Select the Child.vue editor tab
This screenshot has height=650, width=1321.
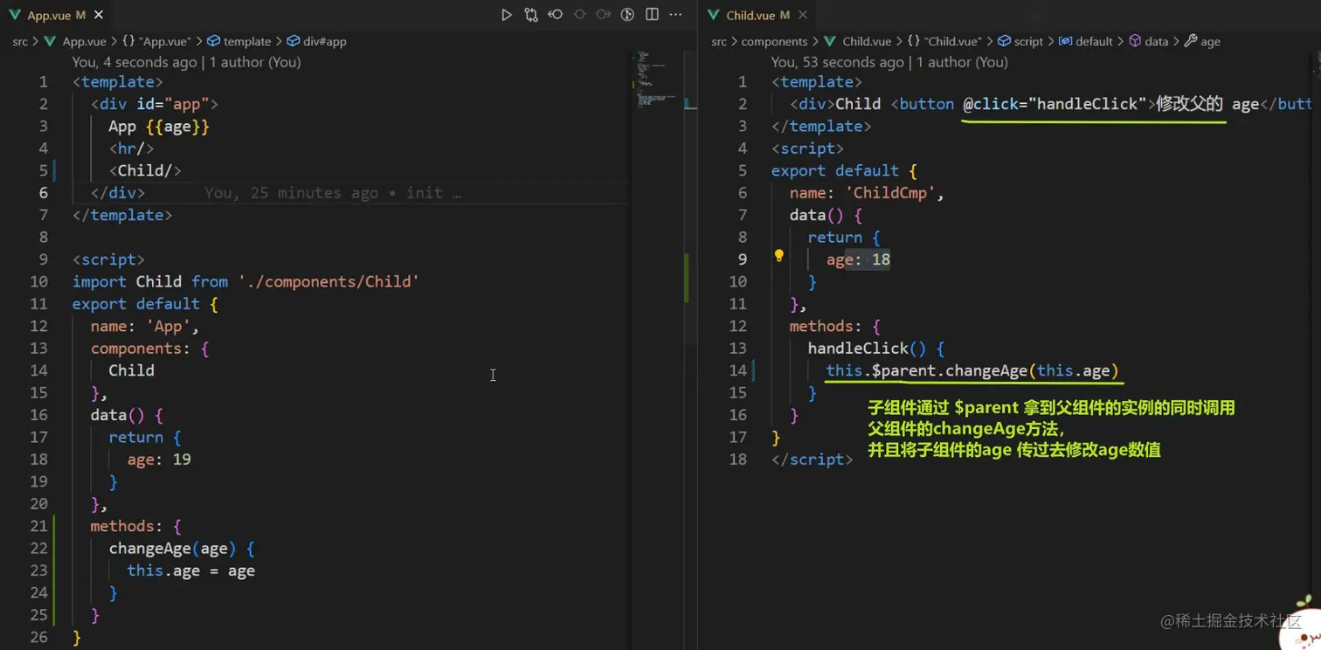[x=750, y=16]
